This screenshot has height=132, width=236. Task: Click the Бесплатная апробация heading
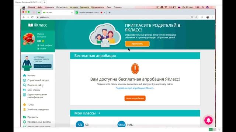[95, 56]
